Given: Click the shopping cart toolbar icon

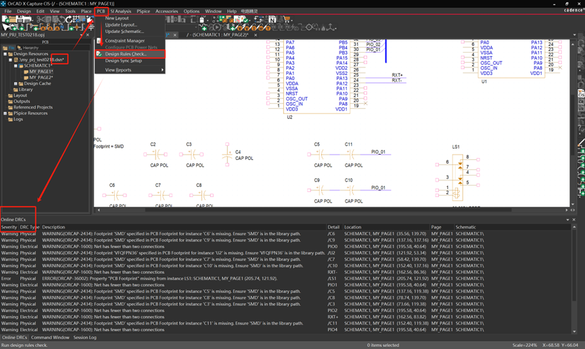Looking at the screenshot, I should click(x=287, y=19).
